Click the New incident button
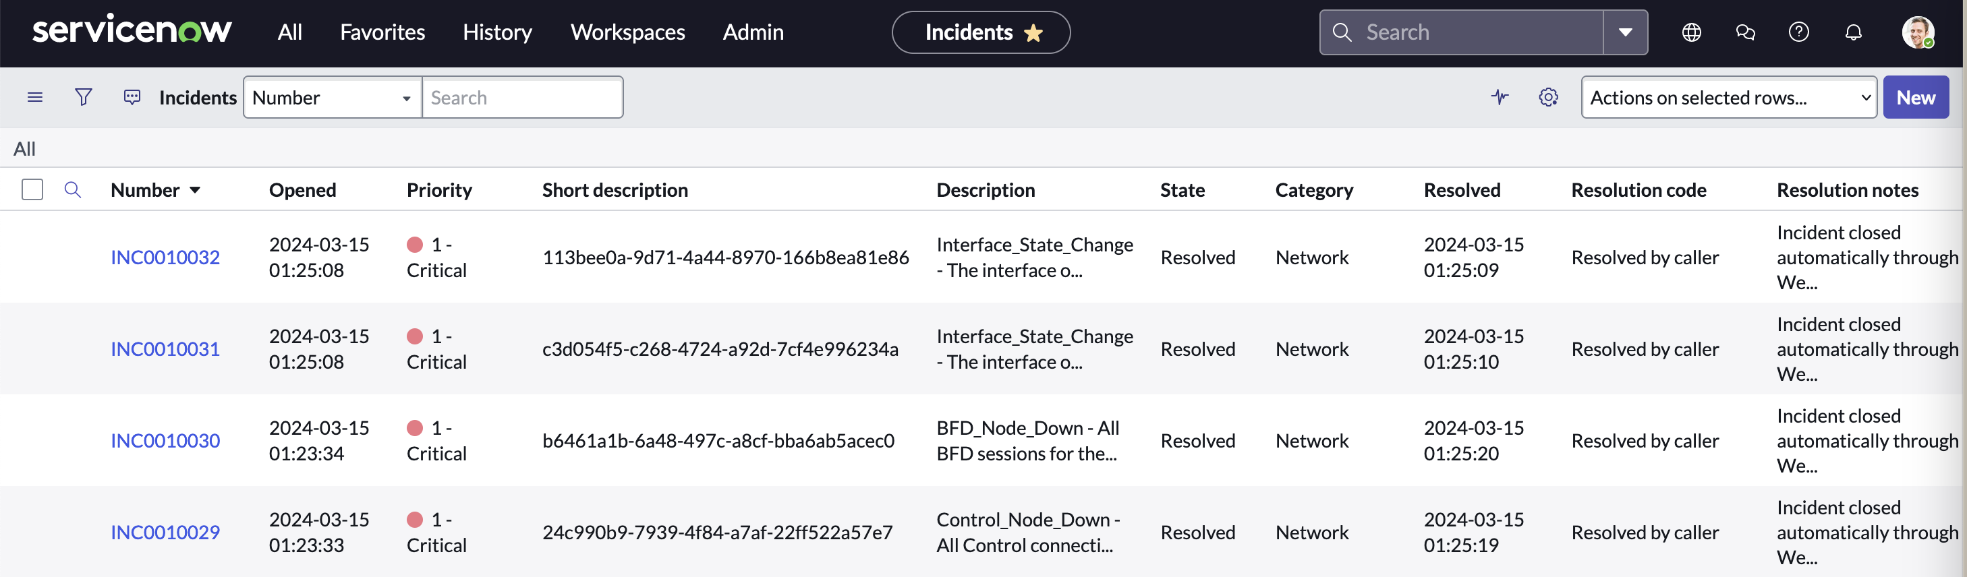This screenshot has height=577, width=1967. pos(1915,97)
